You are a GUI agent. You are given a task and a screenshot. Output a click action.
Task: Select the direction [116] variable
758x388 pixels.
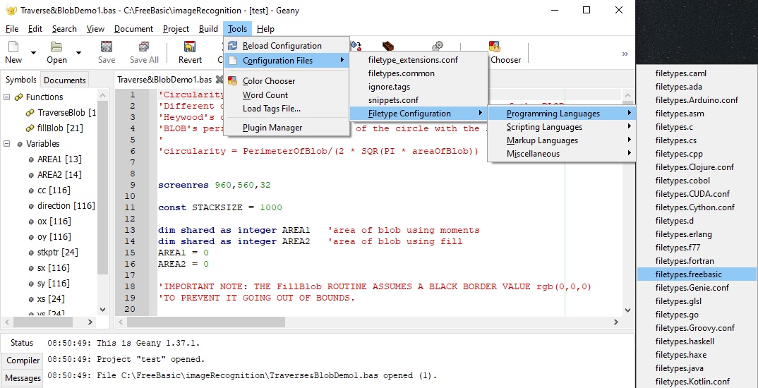pos(61,205)
